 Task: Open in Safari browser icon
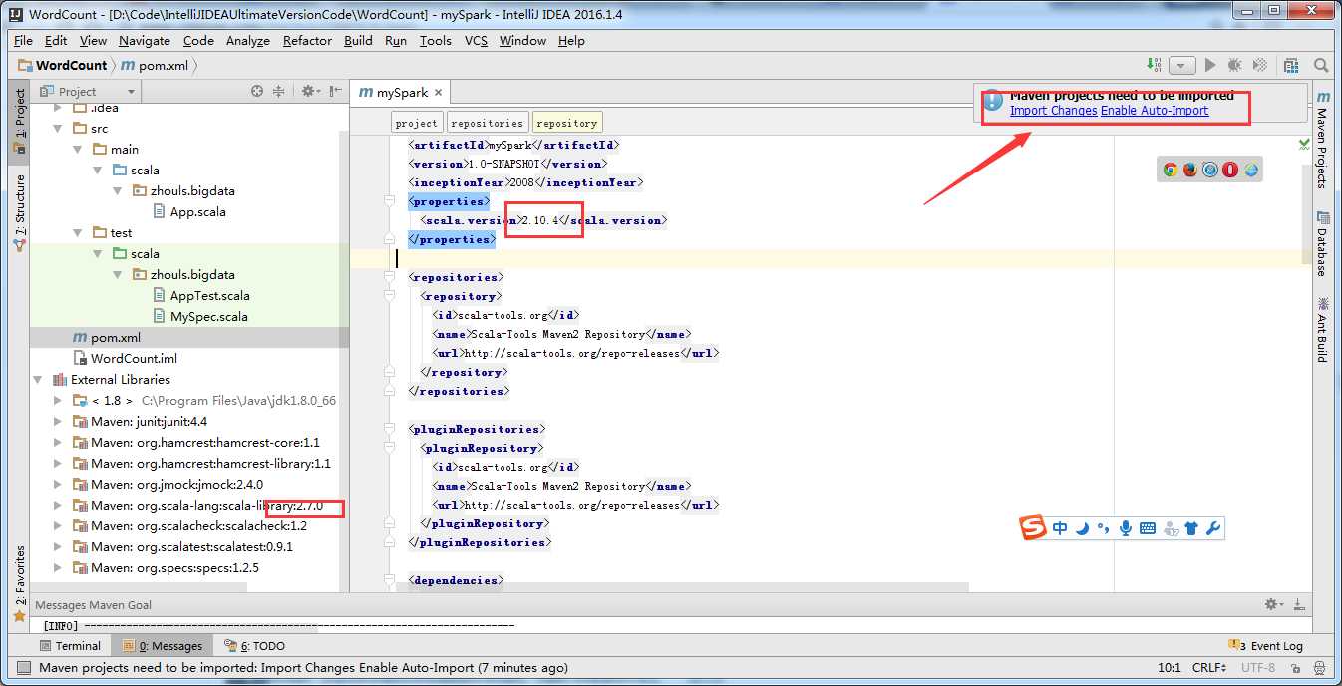(1210, 170)
